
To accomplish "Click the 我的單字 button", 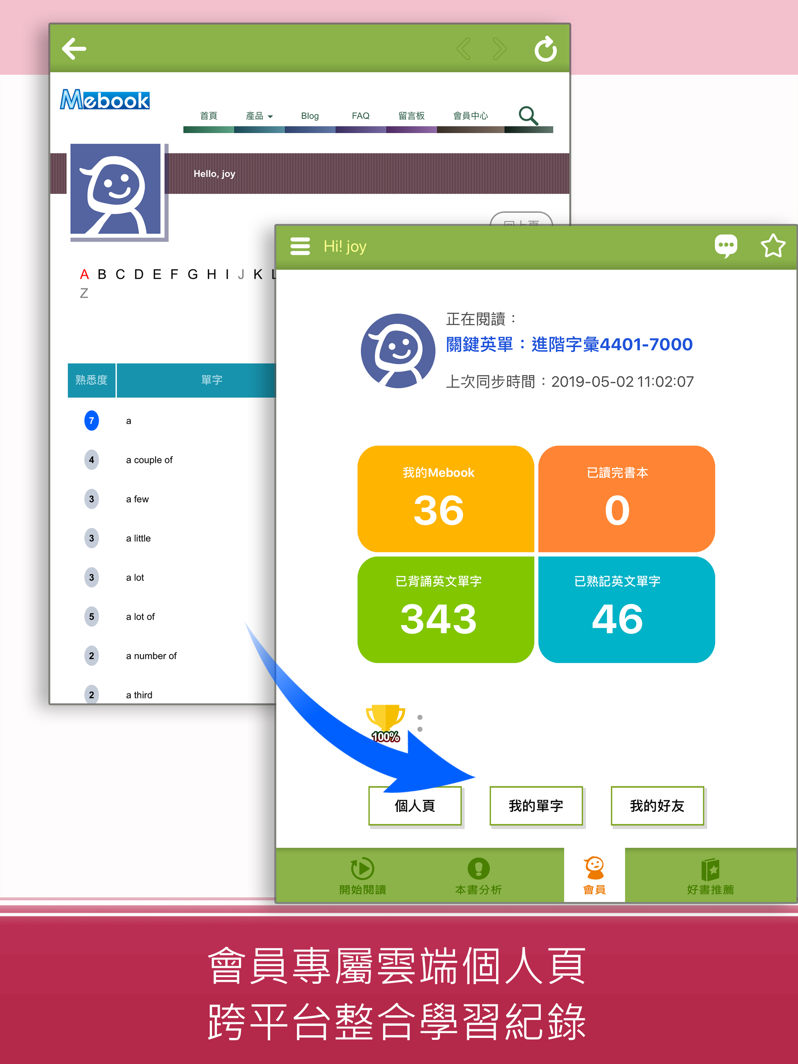I will (536, 806).
